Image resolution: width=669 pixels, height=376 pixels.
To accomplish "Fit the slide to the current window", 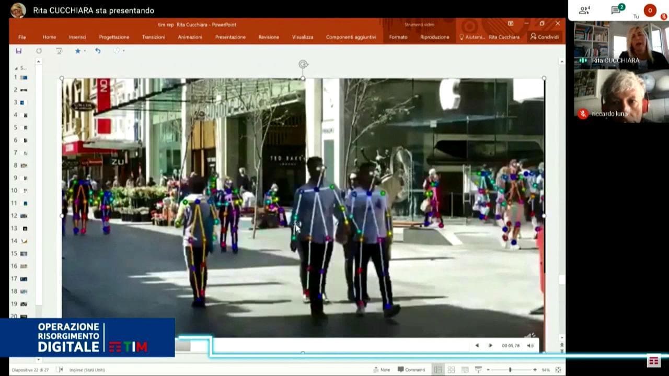I will (558, 370).
